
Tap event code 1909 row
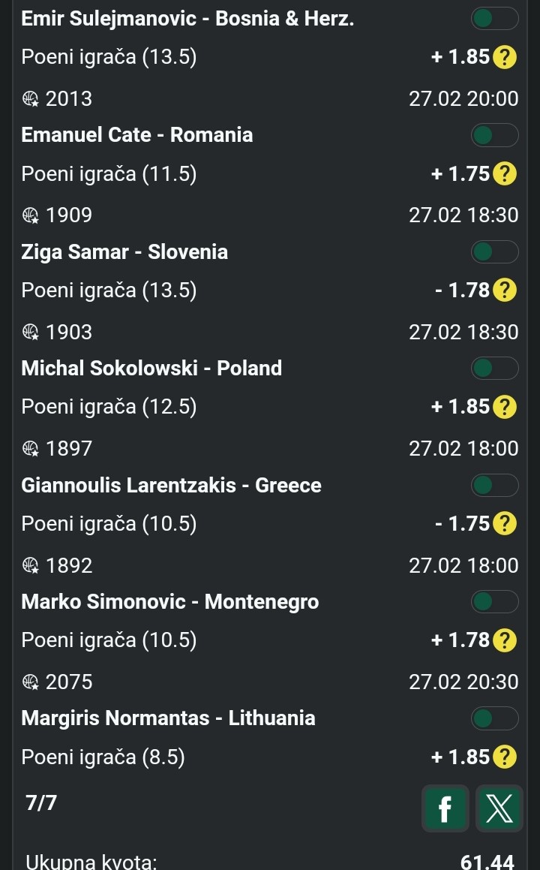69,216
